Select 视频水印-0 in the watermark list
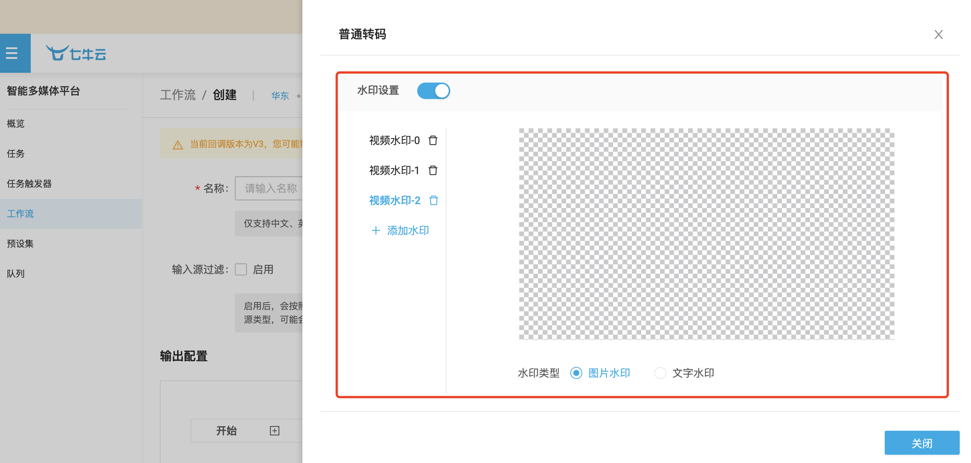 click(394, 140)
